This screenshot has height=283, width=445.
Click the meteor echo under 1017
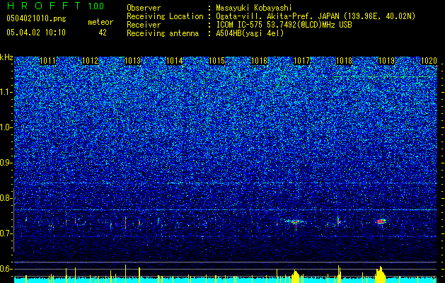[x=295, y=222]
